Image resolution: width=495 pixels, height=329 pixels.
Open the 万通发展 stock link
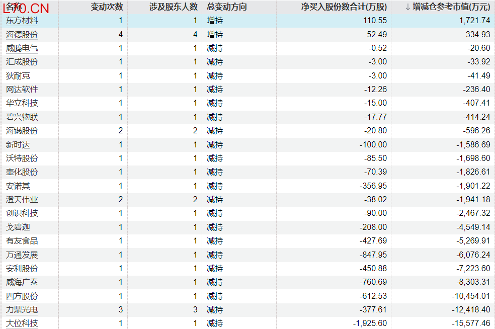pyautogui.click(x=22, y=255)
